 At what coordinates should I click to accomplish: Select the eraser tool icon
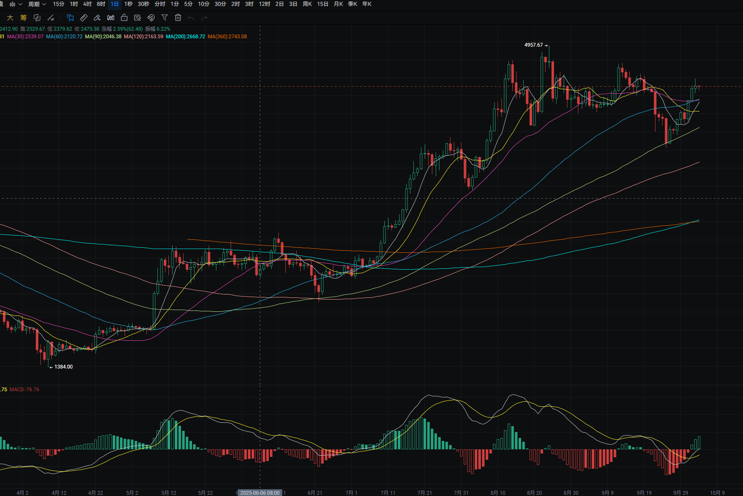pyautogui.click(x=97, y=18)
